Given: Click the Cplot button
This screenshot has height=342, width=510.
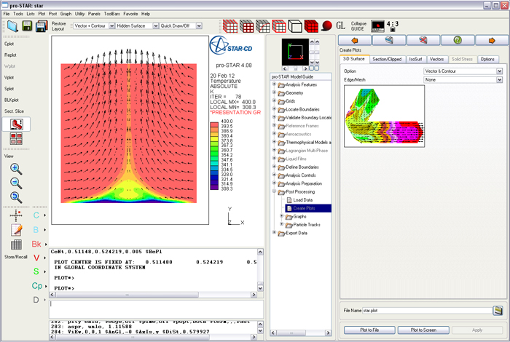Looking at the screenshot, I should (x=9, y=44).
